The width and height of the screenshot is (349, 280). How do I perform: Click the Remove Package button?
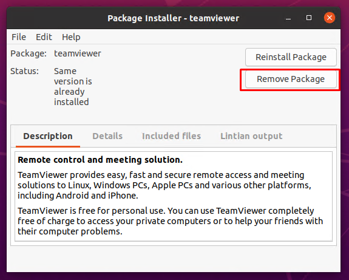click(x=291, y=79)
